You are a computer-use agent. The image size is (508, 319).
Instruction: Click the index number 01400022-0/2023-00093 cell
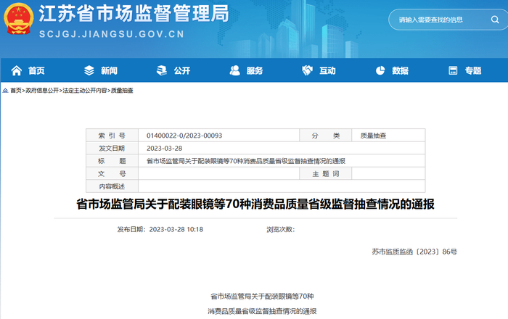pos(184,136)
